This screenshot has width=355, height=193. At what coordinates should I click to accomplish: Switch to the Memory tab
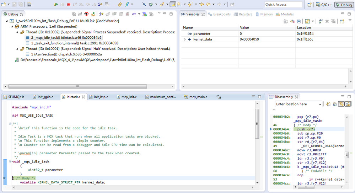[264, 14]
